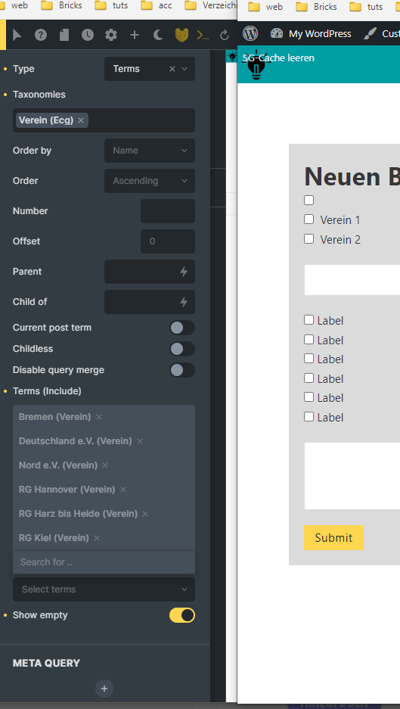Open the settings gear icon in toolbar
This screenshot has width=400, height=709.
coord(110,35)
